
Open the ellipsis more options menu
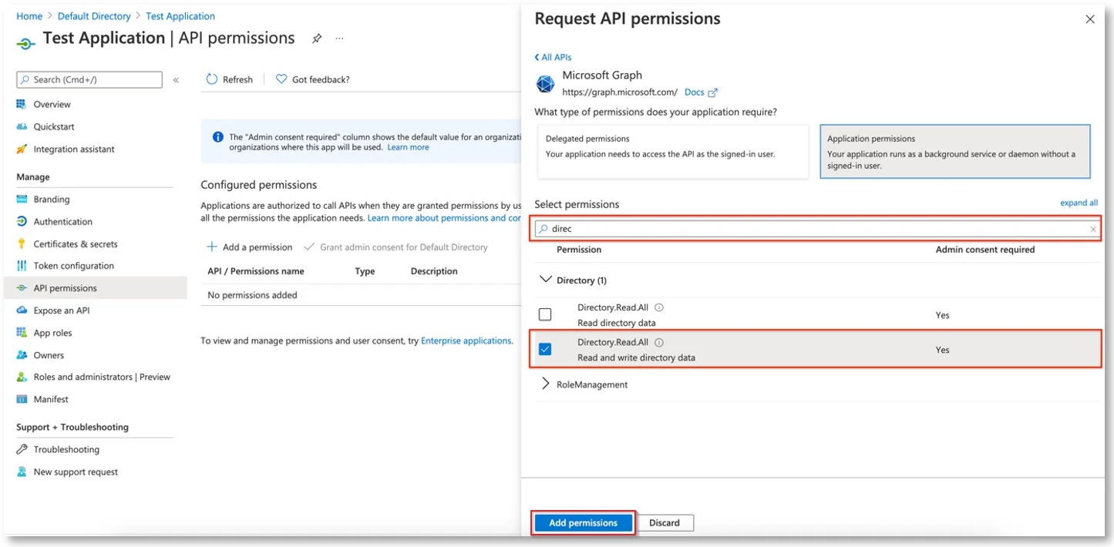339,39
